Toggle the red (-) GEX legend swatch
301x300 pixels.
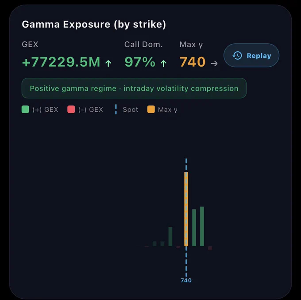pyautogui.click(x=71, y=110)
